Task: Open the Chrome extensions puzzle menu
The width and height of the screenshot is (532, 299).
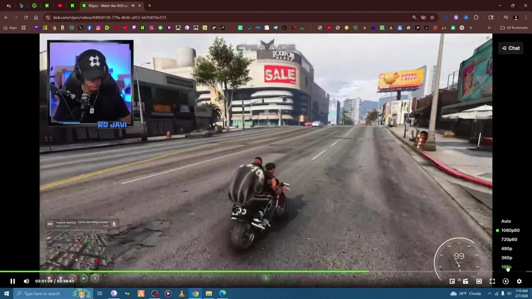Action: coord(476,17)
